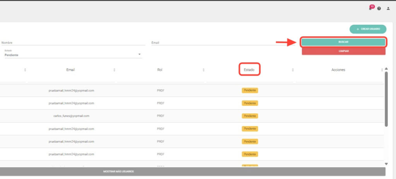Toggle sort arrows next to Estado header

click(x=293, y=70)
